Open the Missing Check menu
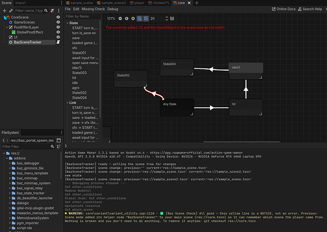This screenshot has height=232, width=327. 93,9
